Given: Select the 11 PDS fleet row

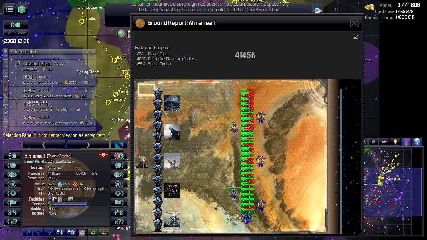Looking at the screenshot, I should coord(52,106).
